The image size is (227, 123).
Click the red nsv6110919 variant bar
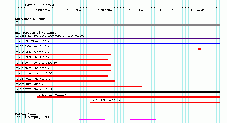pyautogui.click(x=128, y=97)
